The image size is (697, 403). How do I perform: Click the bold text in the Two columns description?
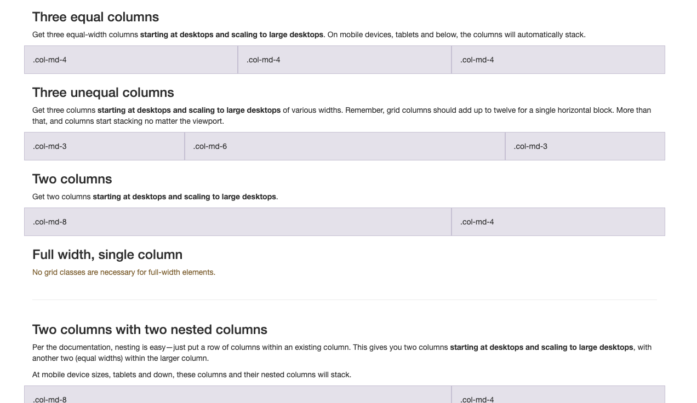pos(185,197)
